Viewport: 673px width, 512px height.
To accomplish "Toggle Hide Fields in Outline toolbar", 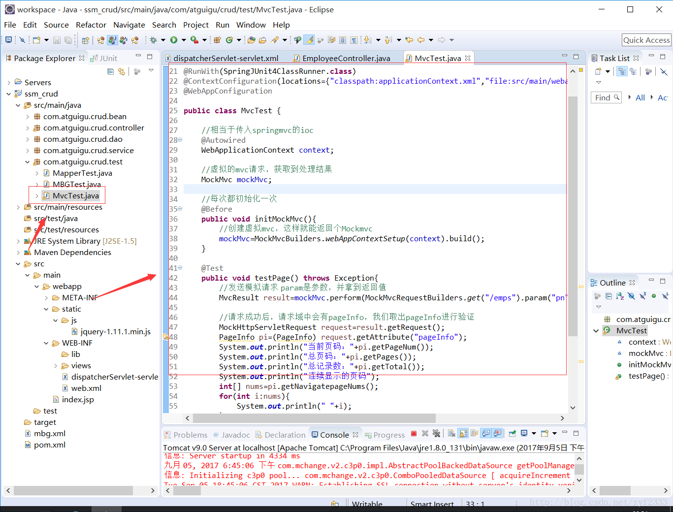I will click(631, 296).
